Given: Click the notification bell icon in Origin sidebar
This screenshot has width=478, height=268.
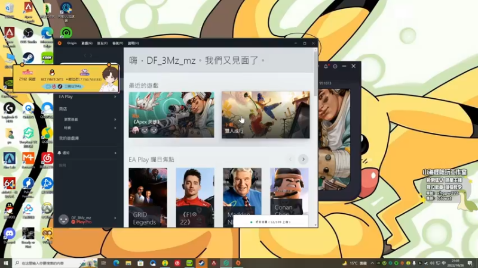Looking at the screenshot, I should [x=59, y=153].
